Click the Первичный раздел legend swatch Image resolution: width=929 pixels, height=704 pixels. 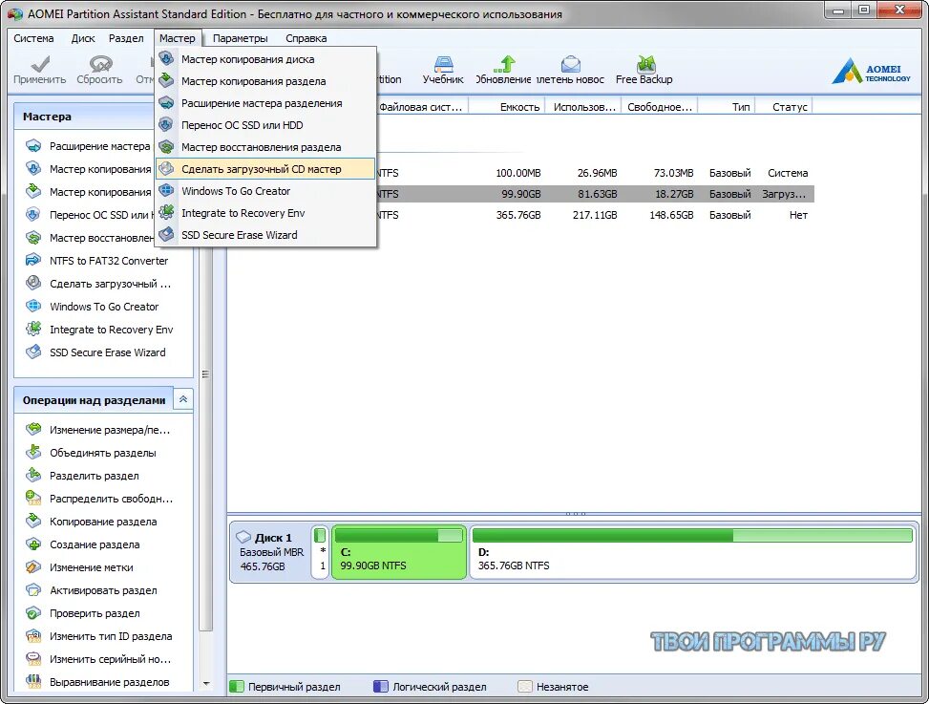pyautogui.click(x=237, y=686)
